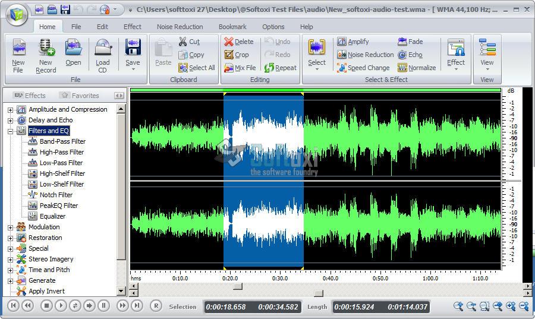The width and height of the screenshot is (535, 319).
Task: Stop playback
Action: [47, 306]
